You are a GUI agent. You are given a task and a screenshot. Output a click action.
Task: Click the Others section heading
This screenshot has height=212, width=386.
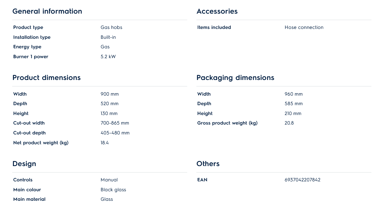click(208, 164)
